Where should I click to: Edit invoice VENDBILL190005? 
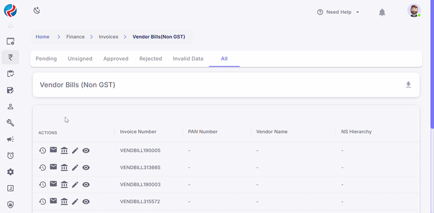click(x=75, y=151)
